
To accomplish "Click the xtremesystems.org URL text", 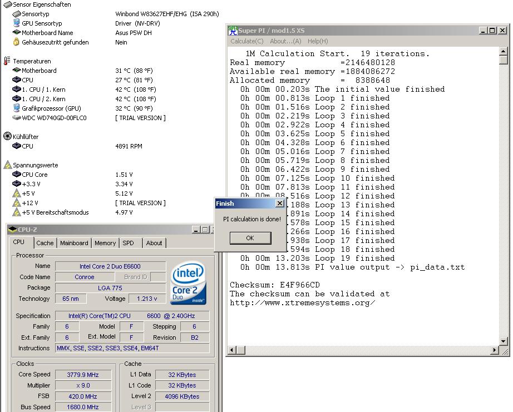I will point(302,303).
